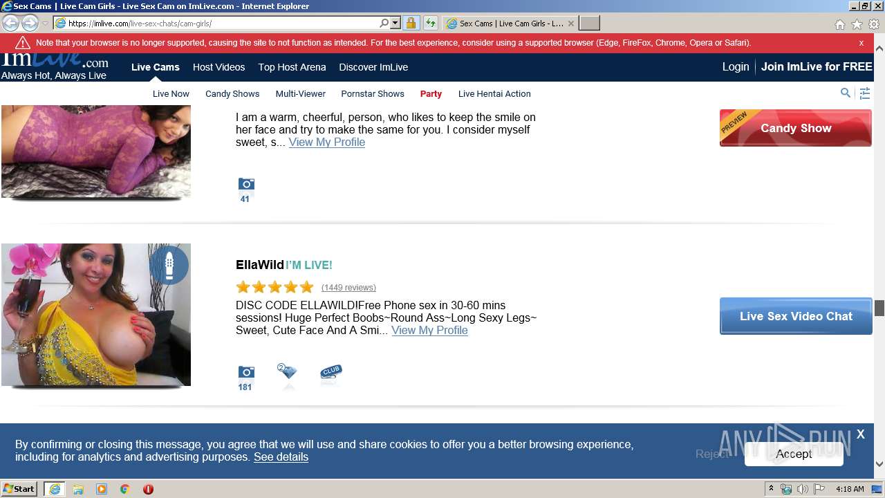The image size is (885, 498).
Task: Open the address bar dropdown arrow
Action: tap(395, 23)
